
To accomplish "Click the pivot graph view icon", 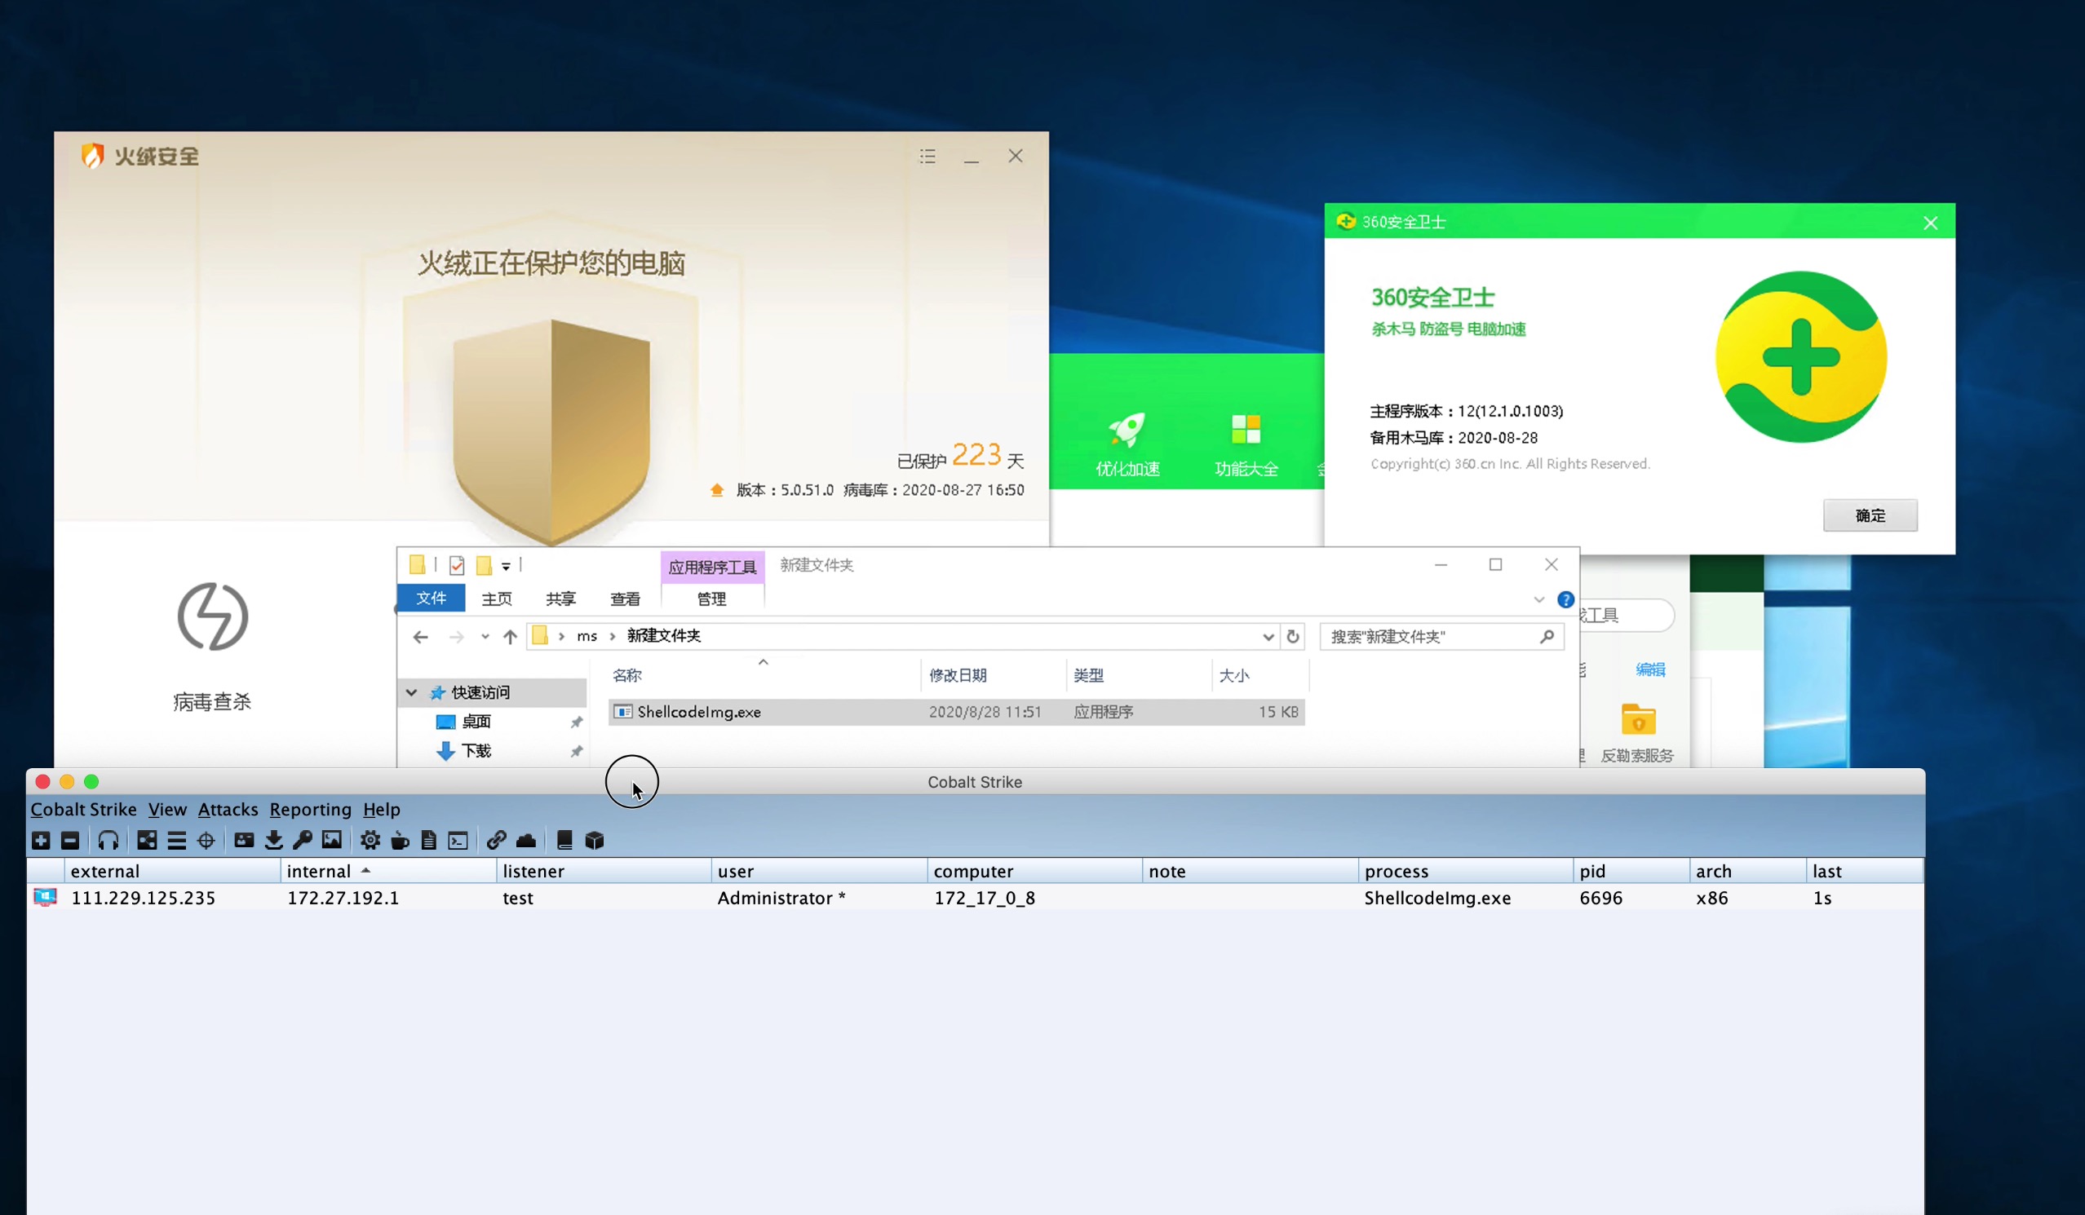I will [147, 841].
